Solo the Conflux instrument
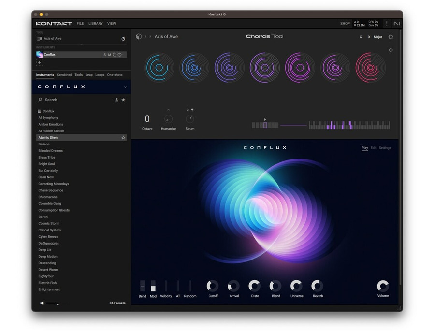The image size is (435, 332). tap(104, 54)
